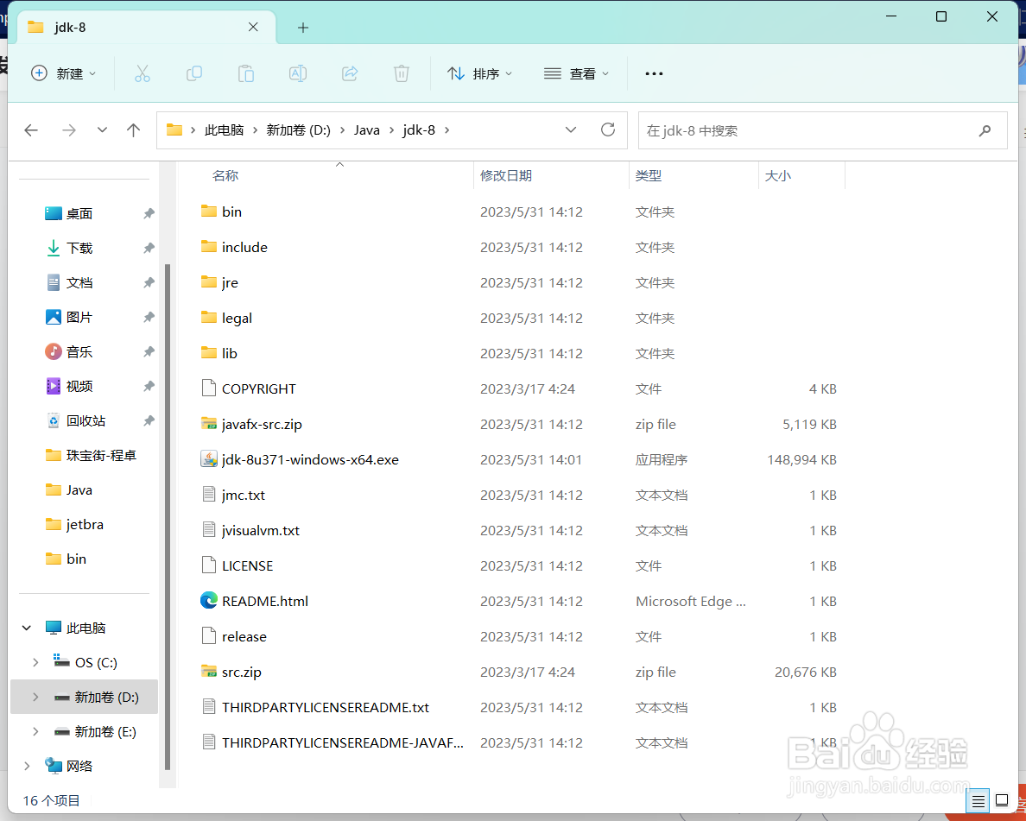Open the three-dot more options menu
This screenshot has width=1026, height=821.
pyautogui.click(x=654, y=74)
